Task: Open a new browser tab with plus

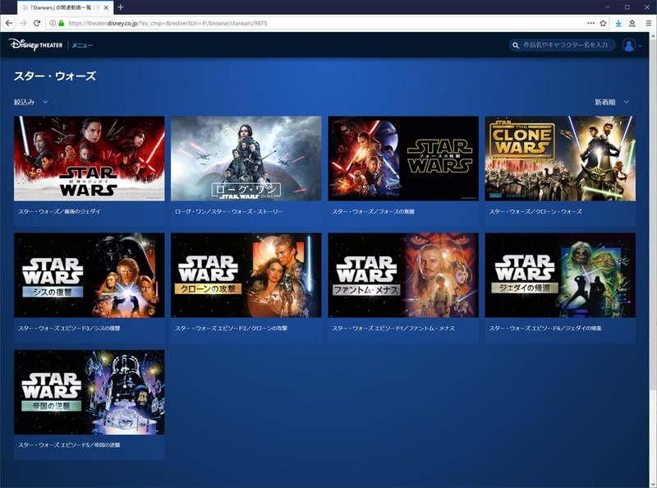Action: [121, 7]
